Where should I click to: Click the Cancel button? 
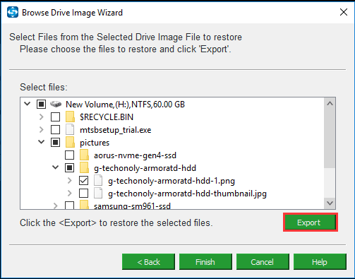263,262
